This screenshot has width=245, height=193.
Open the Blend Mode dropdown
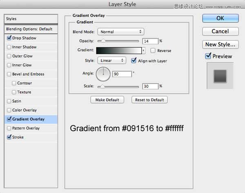(120, 32)
